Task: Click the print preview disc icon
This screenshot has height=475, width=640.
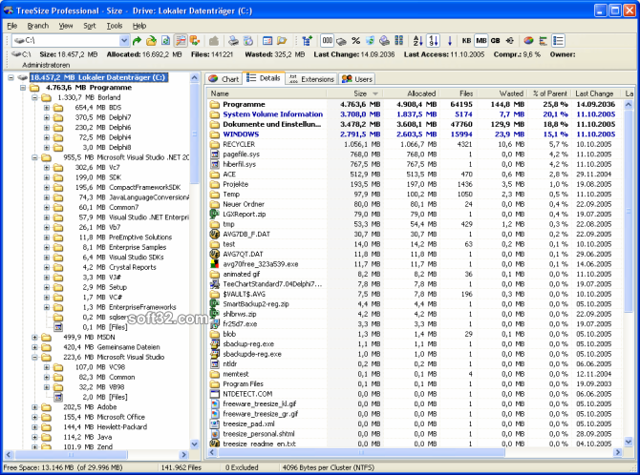Action: coord(248,41)
